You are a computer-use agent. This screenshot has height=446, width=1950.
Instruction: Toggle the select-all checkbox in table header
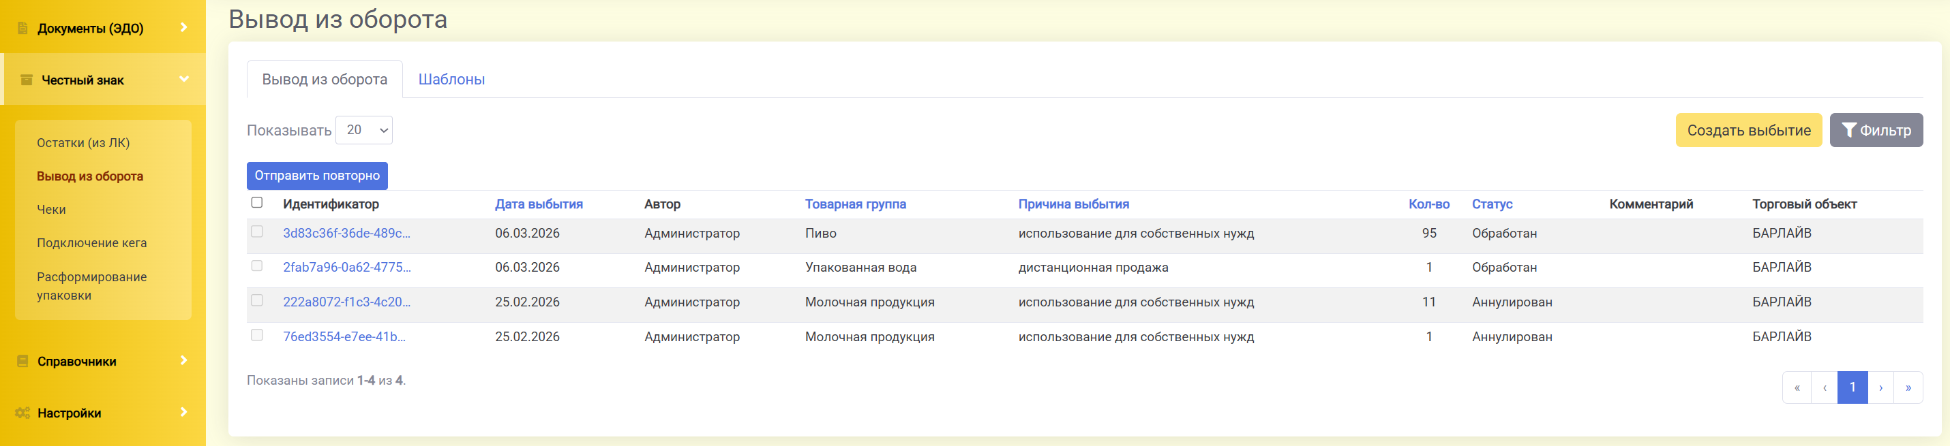257,203
